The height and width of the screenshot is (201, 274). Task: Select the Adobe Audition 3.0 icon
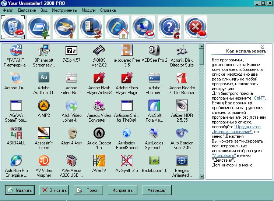pos(44,78)
